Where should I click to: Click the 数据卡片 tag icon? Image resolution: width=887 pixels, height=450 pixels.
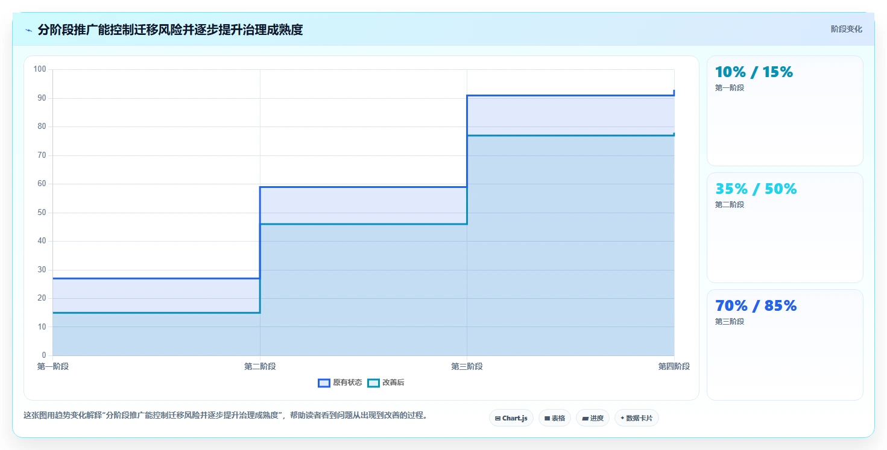pyautogui.click(x=622, y=417)
